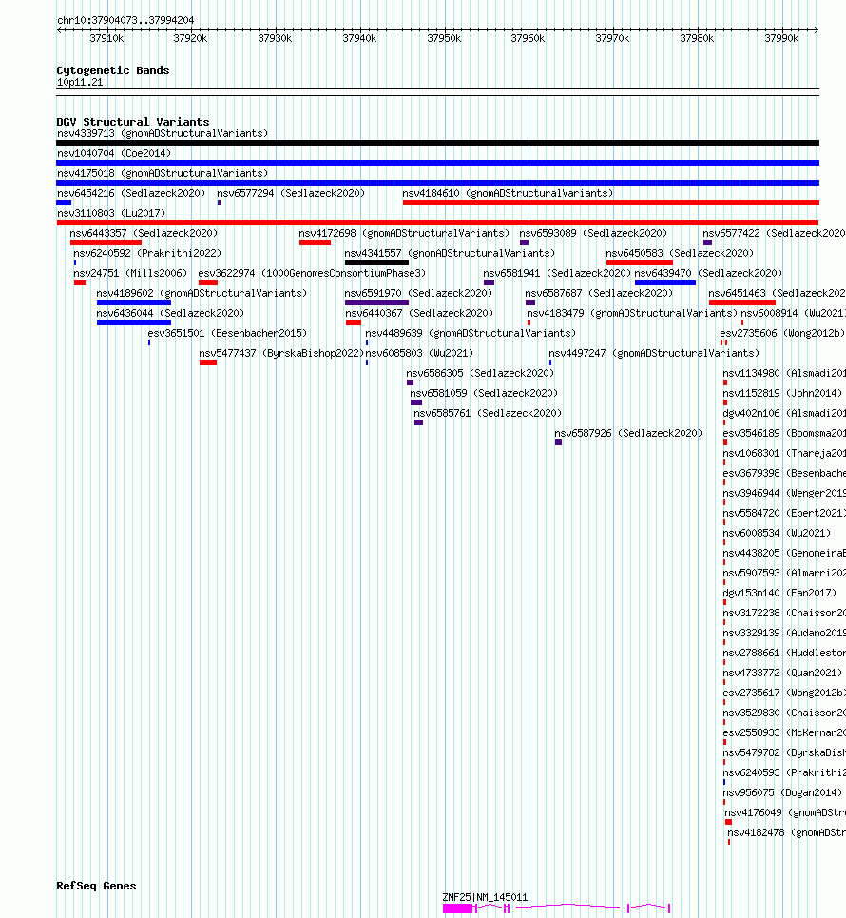Click nsv6085803 (Wu2021) label
The image size is (846, 918).
point(419,353)
